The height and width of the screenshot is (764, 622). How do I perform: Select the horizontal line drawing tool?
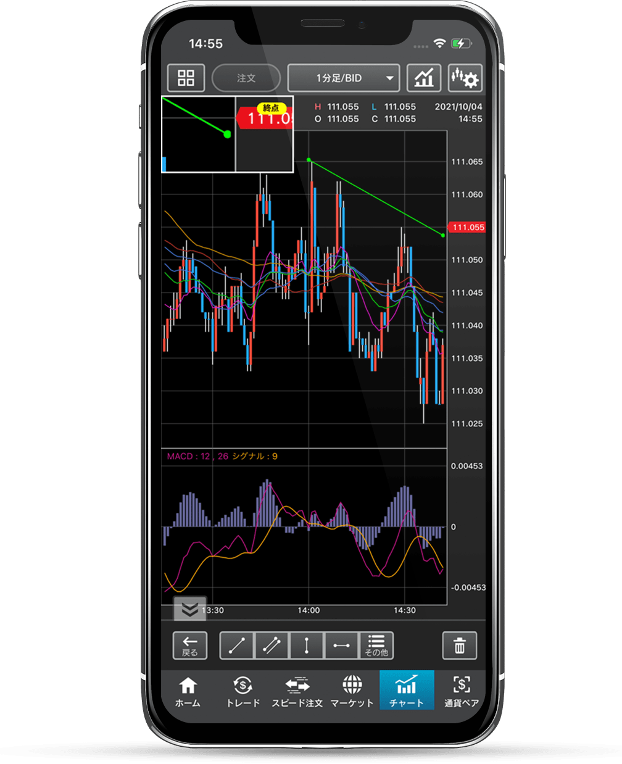(341, 646)
